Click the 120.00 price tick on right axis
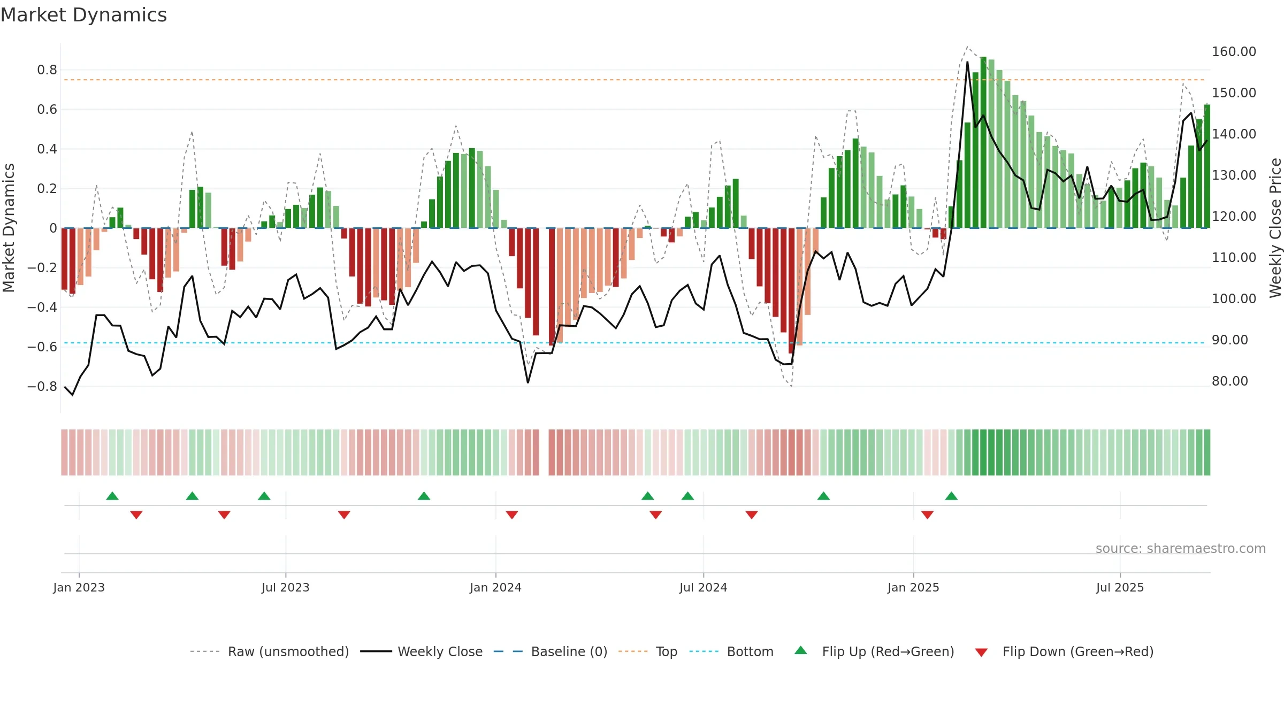 pos(1234,217)
